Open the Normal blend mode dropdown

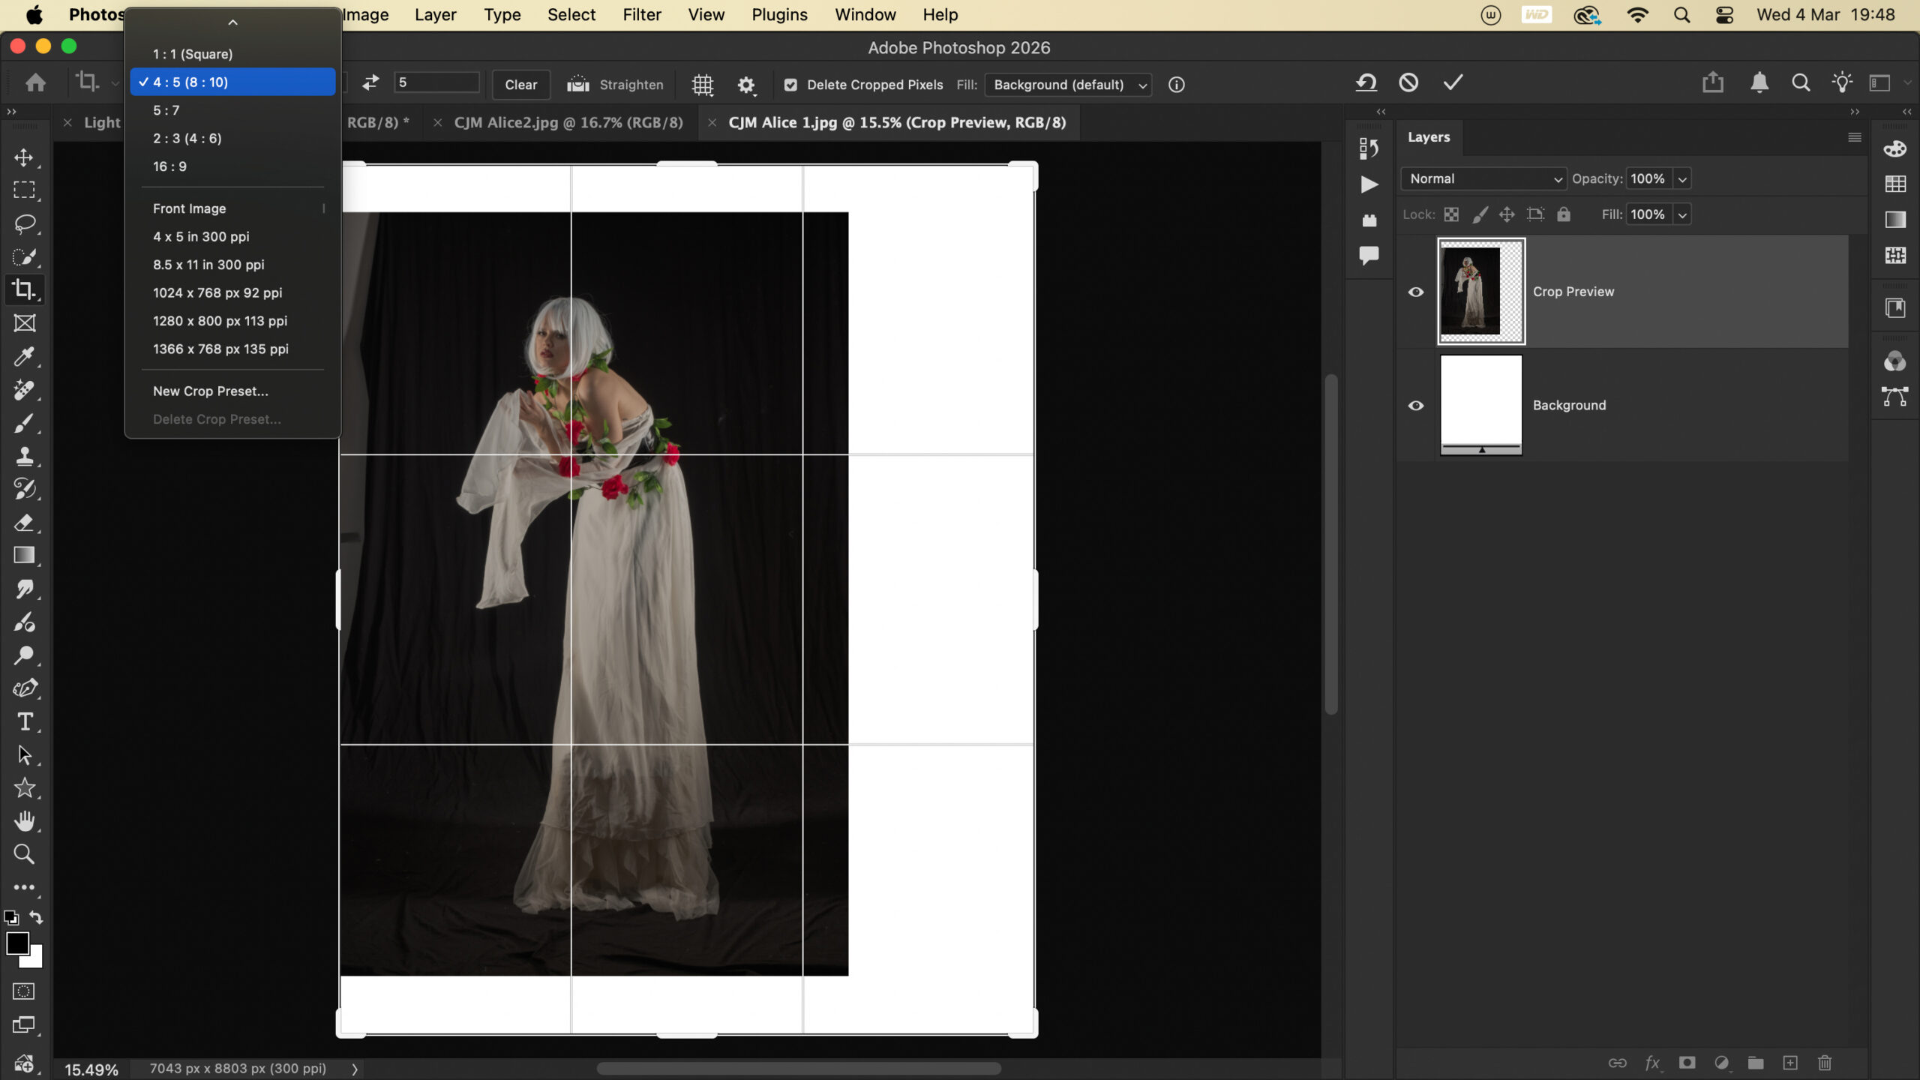(1483, 179)
